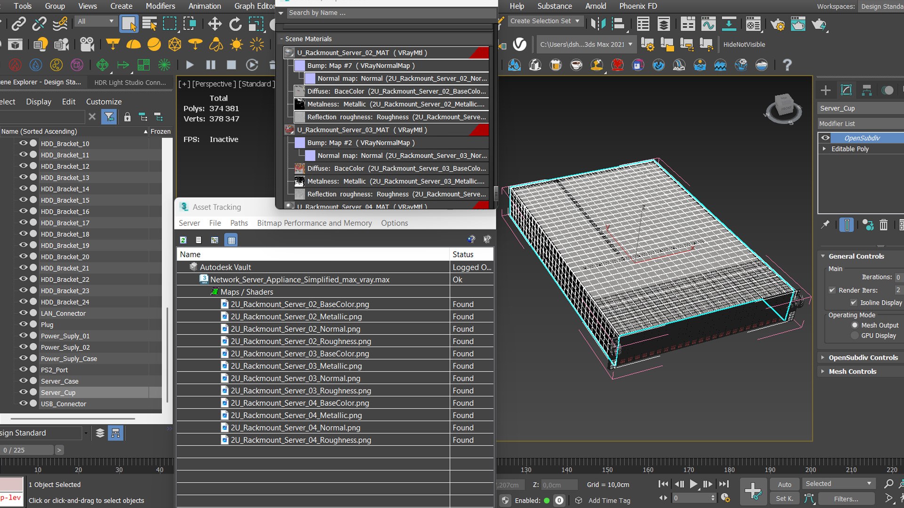Click the Mirror tool icon

pos(598,24)
